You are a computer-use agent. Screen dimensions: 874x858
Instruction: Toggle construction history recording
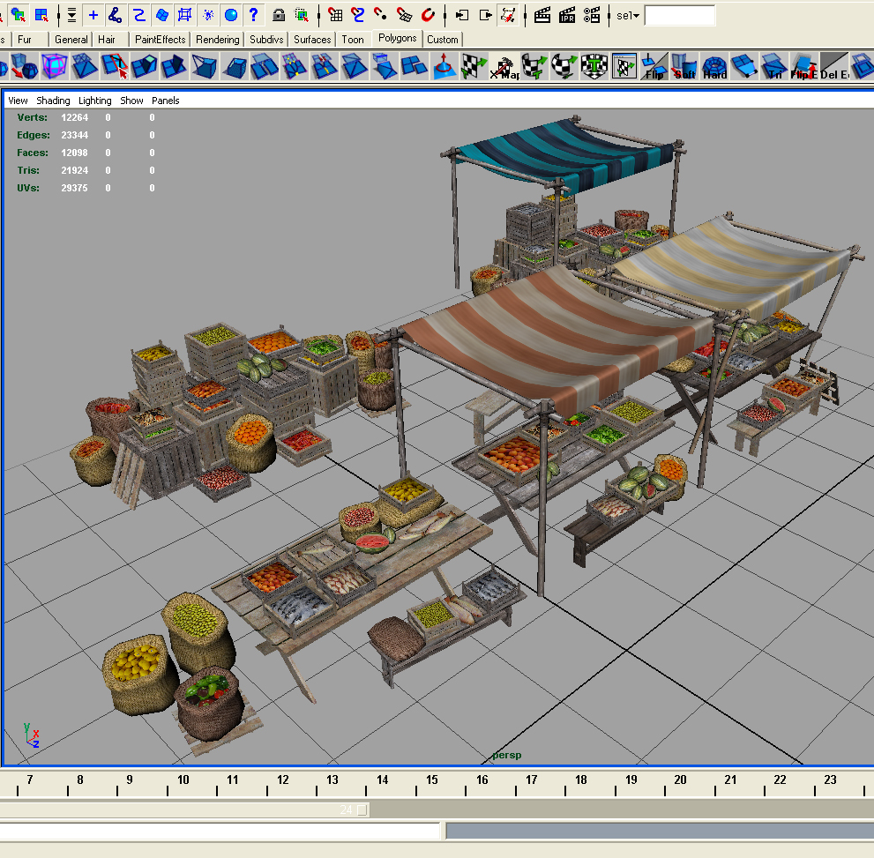coord(508,15)
